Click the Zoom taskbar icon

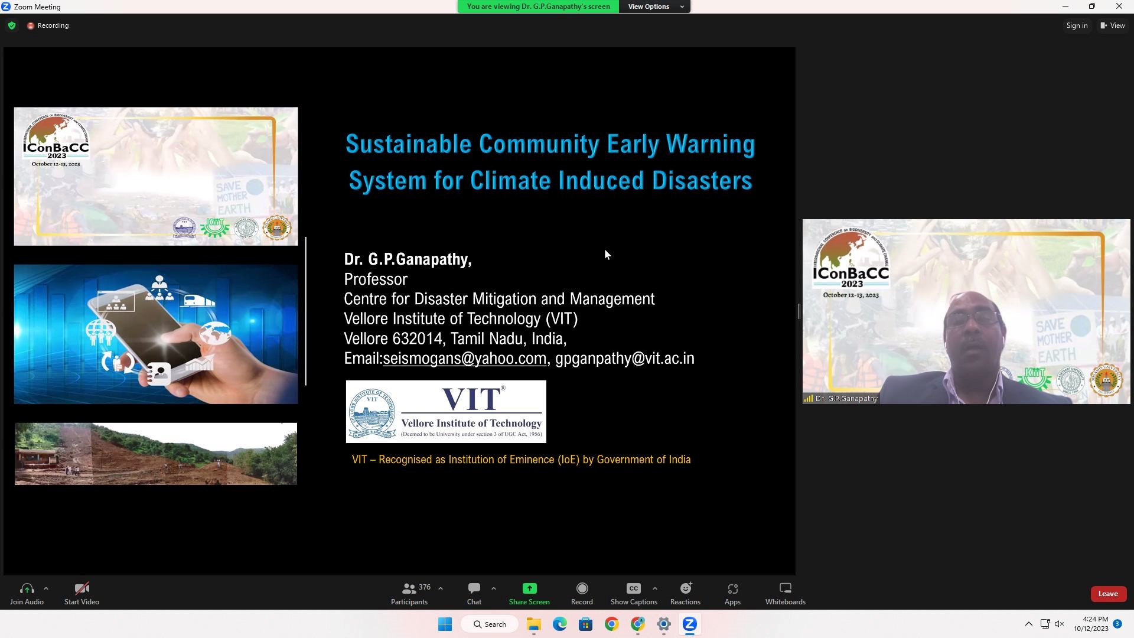[x=690, y=624]
